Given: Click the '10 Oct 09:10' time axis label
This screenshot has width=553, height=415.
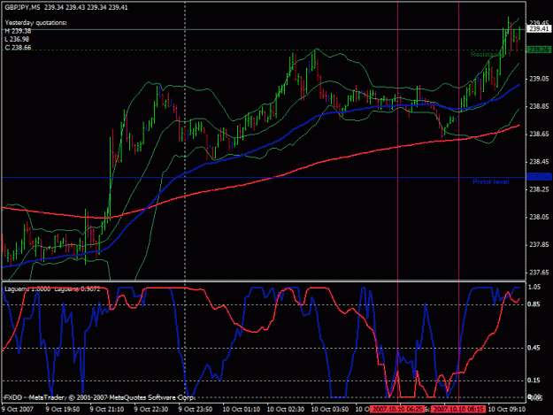Looking at the screenshot, I should [x=507, y=409].
